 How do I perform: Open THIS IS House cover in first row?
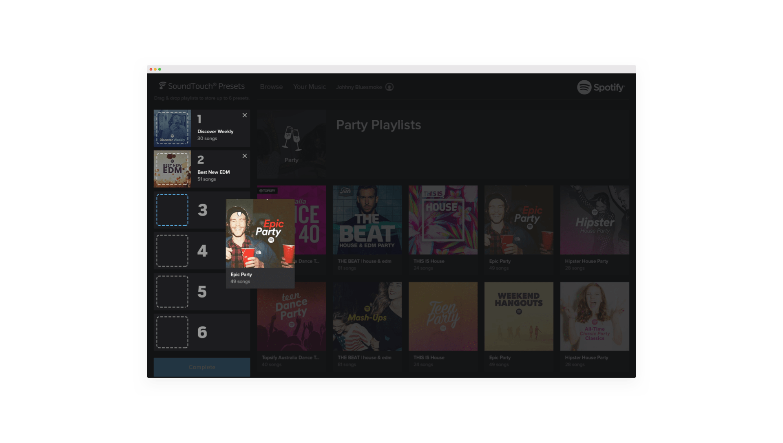click(x=443, y=220)
